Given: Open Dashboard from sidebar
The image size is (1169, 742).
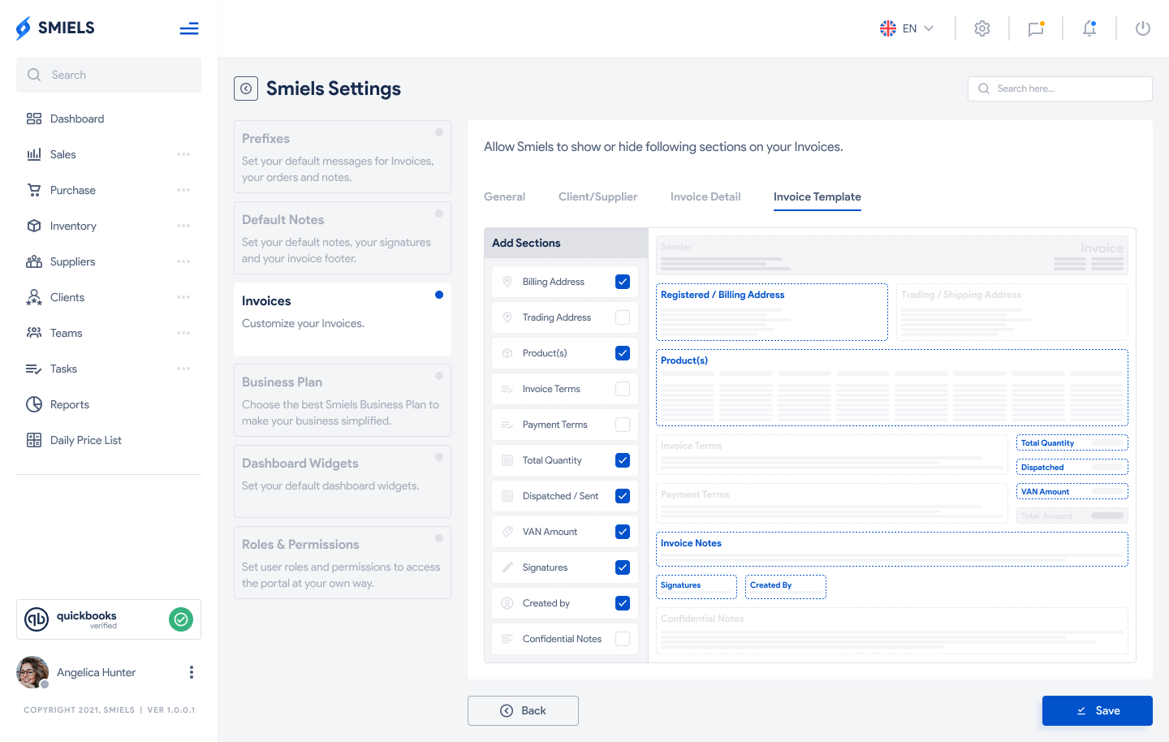Looking at the screenshot, I should tap(77, 119).
